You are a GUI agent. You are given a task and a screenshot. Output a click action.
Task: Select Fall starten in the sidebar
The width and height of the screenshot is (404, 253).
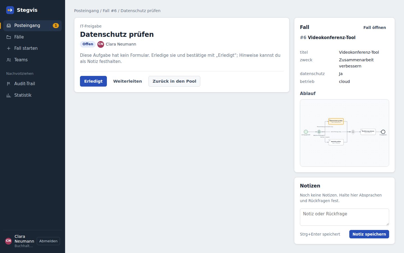pos(33,48)
